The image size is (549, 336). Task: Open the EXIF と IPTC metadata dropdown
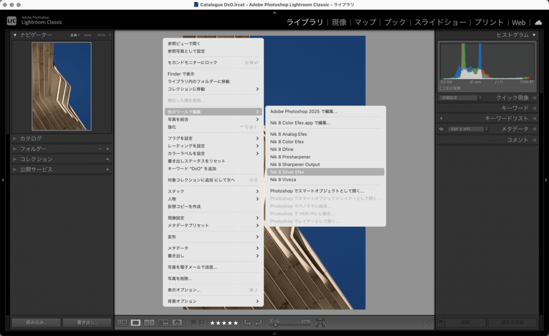(468, 129)
